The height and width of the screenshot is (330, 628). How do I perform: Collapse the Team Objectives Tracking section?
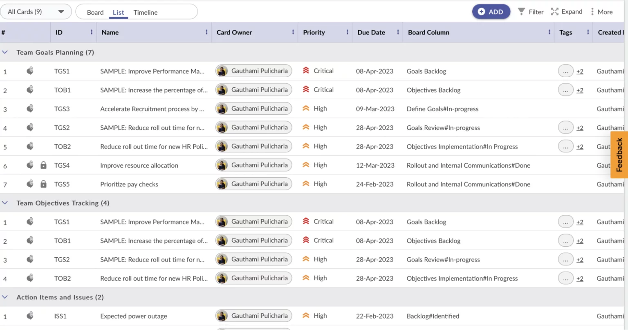point(5,203)
